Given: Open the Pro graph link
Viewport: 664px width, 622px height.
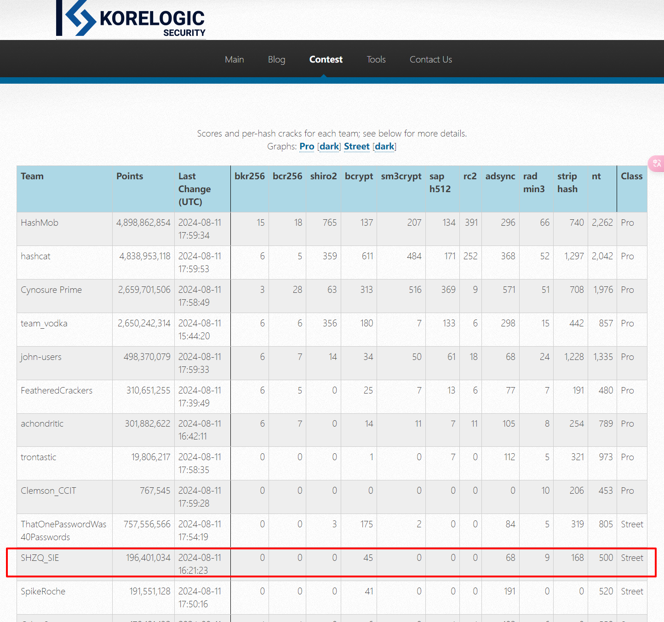Looking at the screenshot, I should 307,146.
